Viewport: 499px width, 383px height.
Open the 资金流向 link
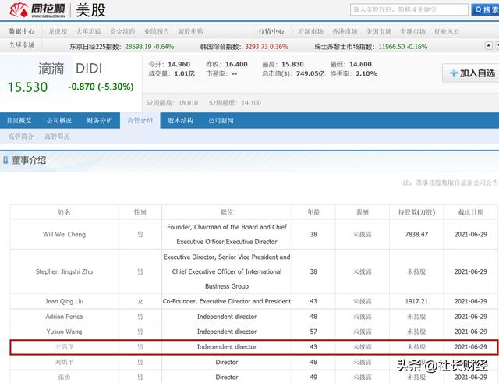pos(121,31)
